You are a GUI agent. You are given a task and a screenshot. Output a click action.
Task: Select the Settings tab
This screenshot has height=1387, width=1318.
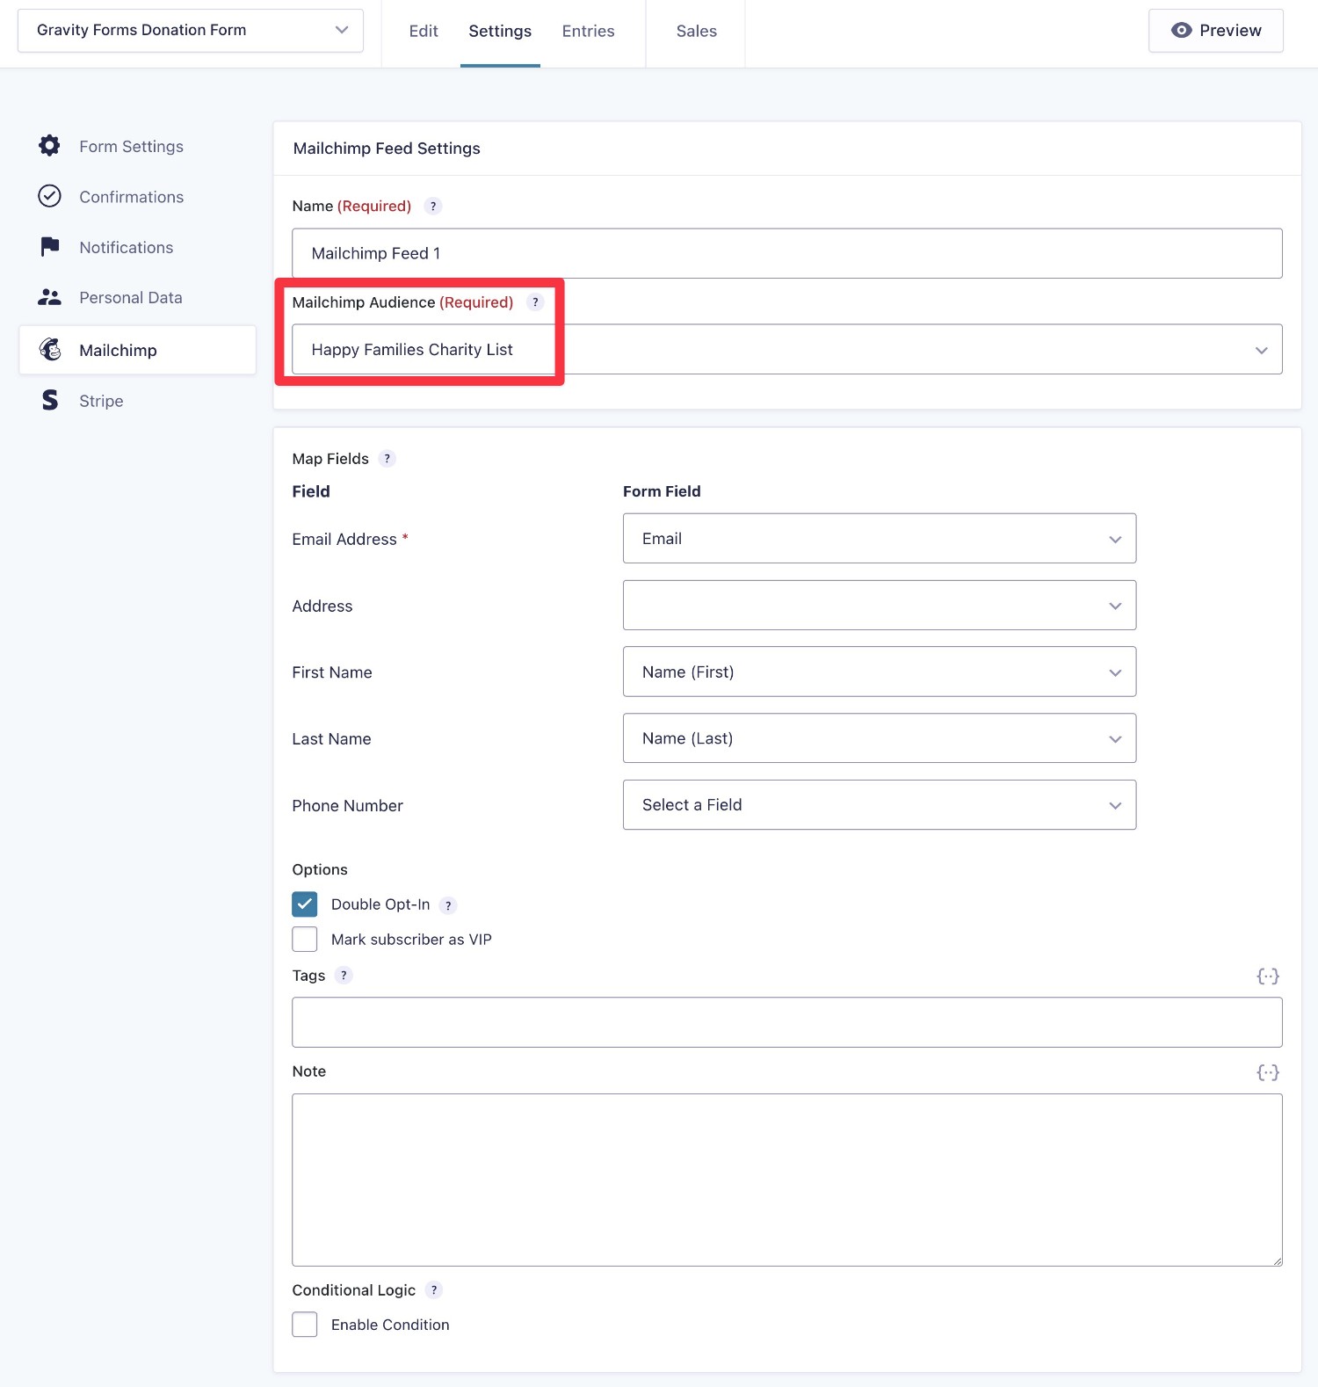(500, 31)
